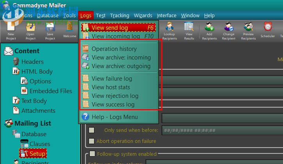Open the Database menu

click(x=48, y=16)
